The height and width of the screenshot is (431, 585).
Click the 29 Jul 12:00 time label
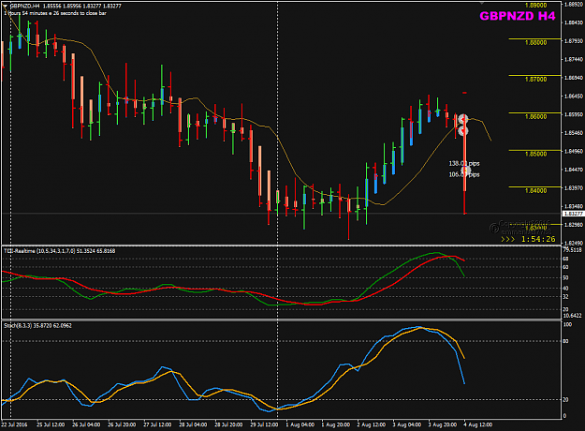[264, 424]
